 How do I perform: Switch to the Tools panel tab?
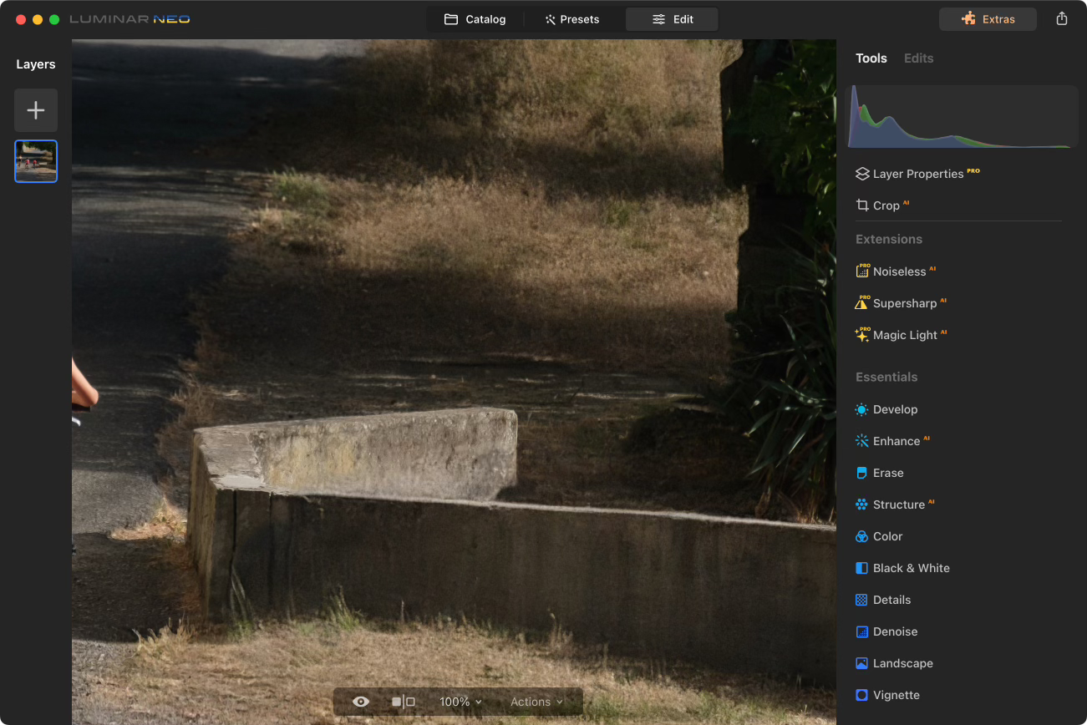(x=871, y=58)
